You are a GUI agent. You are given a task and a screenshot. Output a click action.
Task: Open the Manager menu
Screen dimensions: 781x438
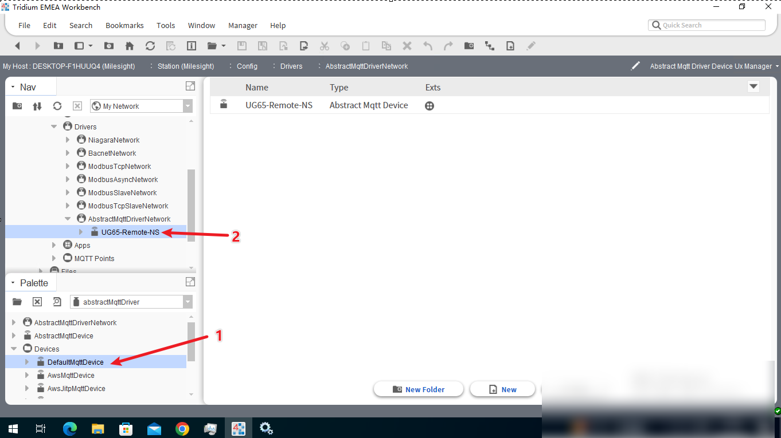coord(243,26)
